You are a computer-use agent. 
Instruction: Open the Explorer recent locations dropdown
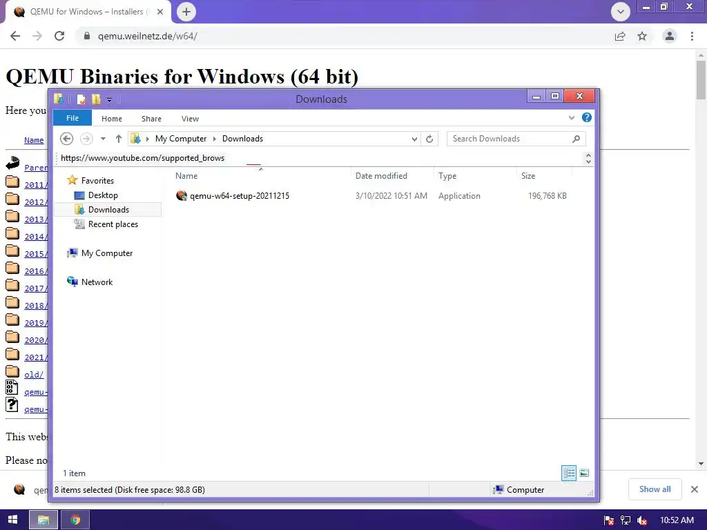coord(104,139)
